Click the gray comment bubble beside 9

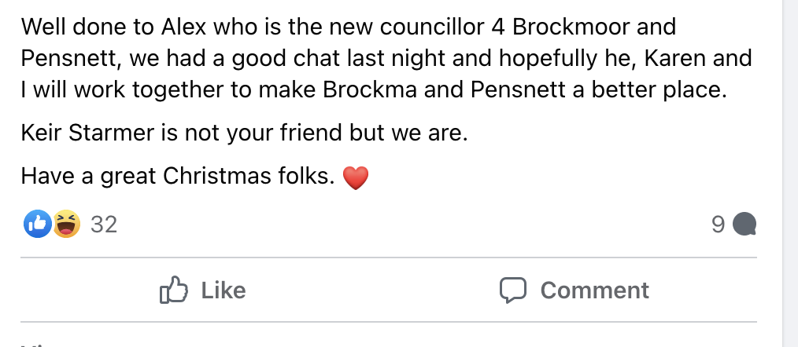click(744, 225)
